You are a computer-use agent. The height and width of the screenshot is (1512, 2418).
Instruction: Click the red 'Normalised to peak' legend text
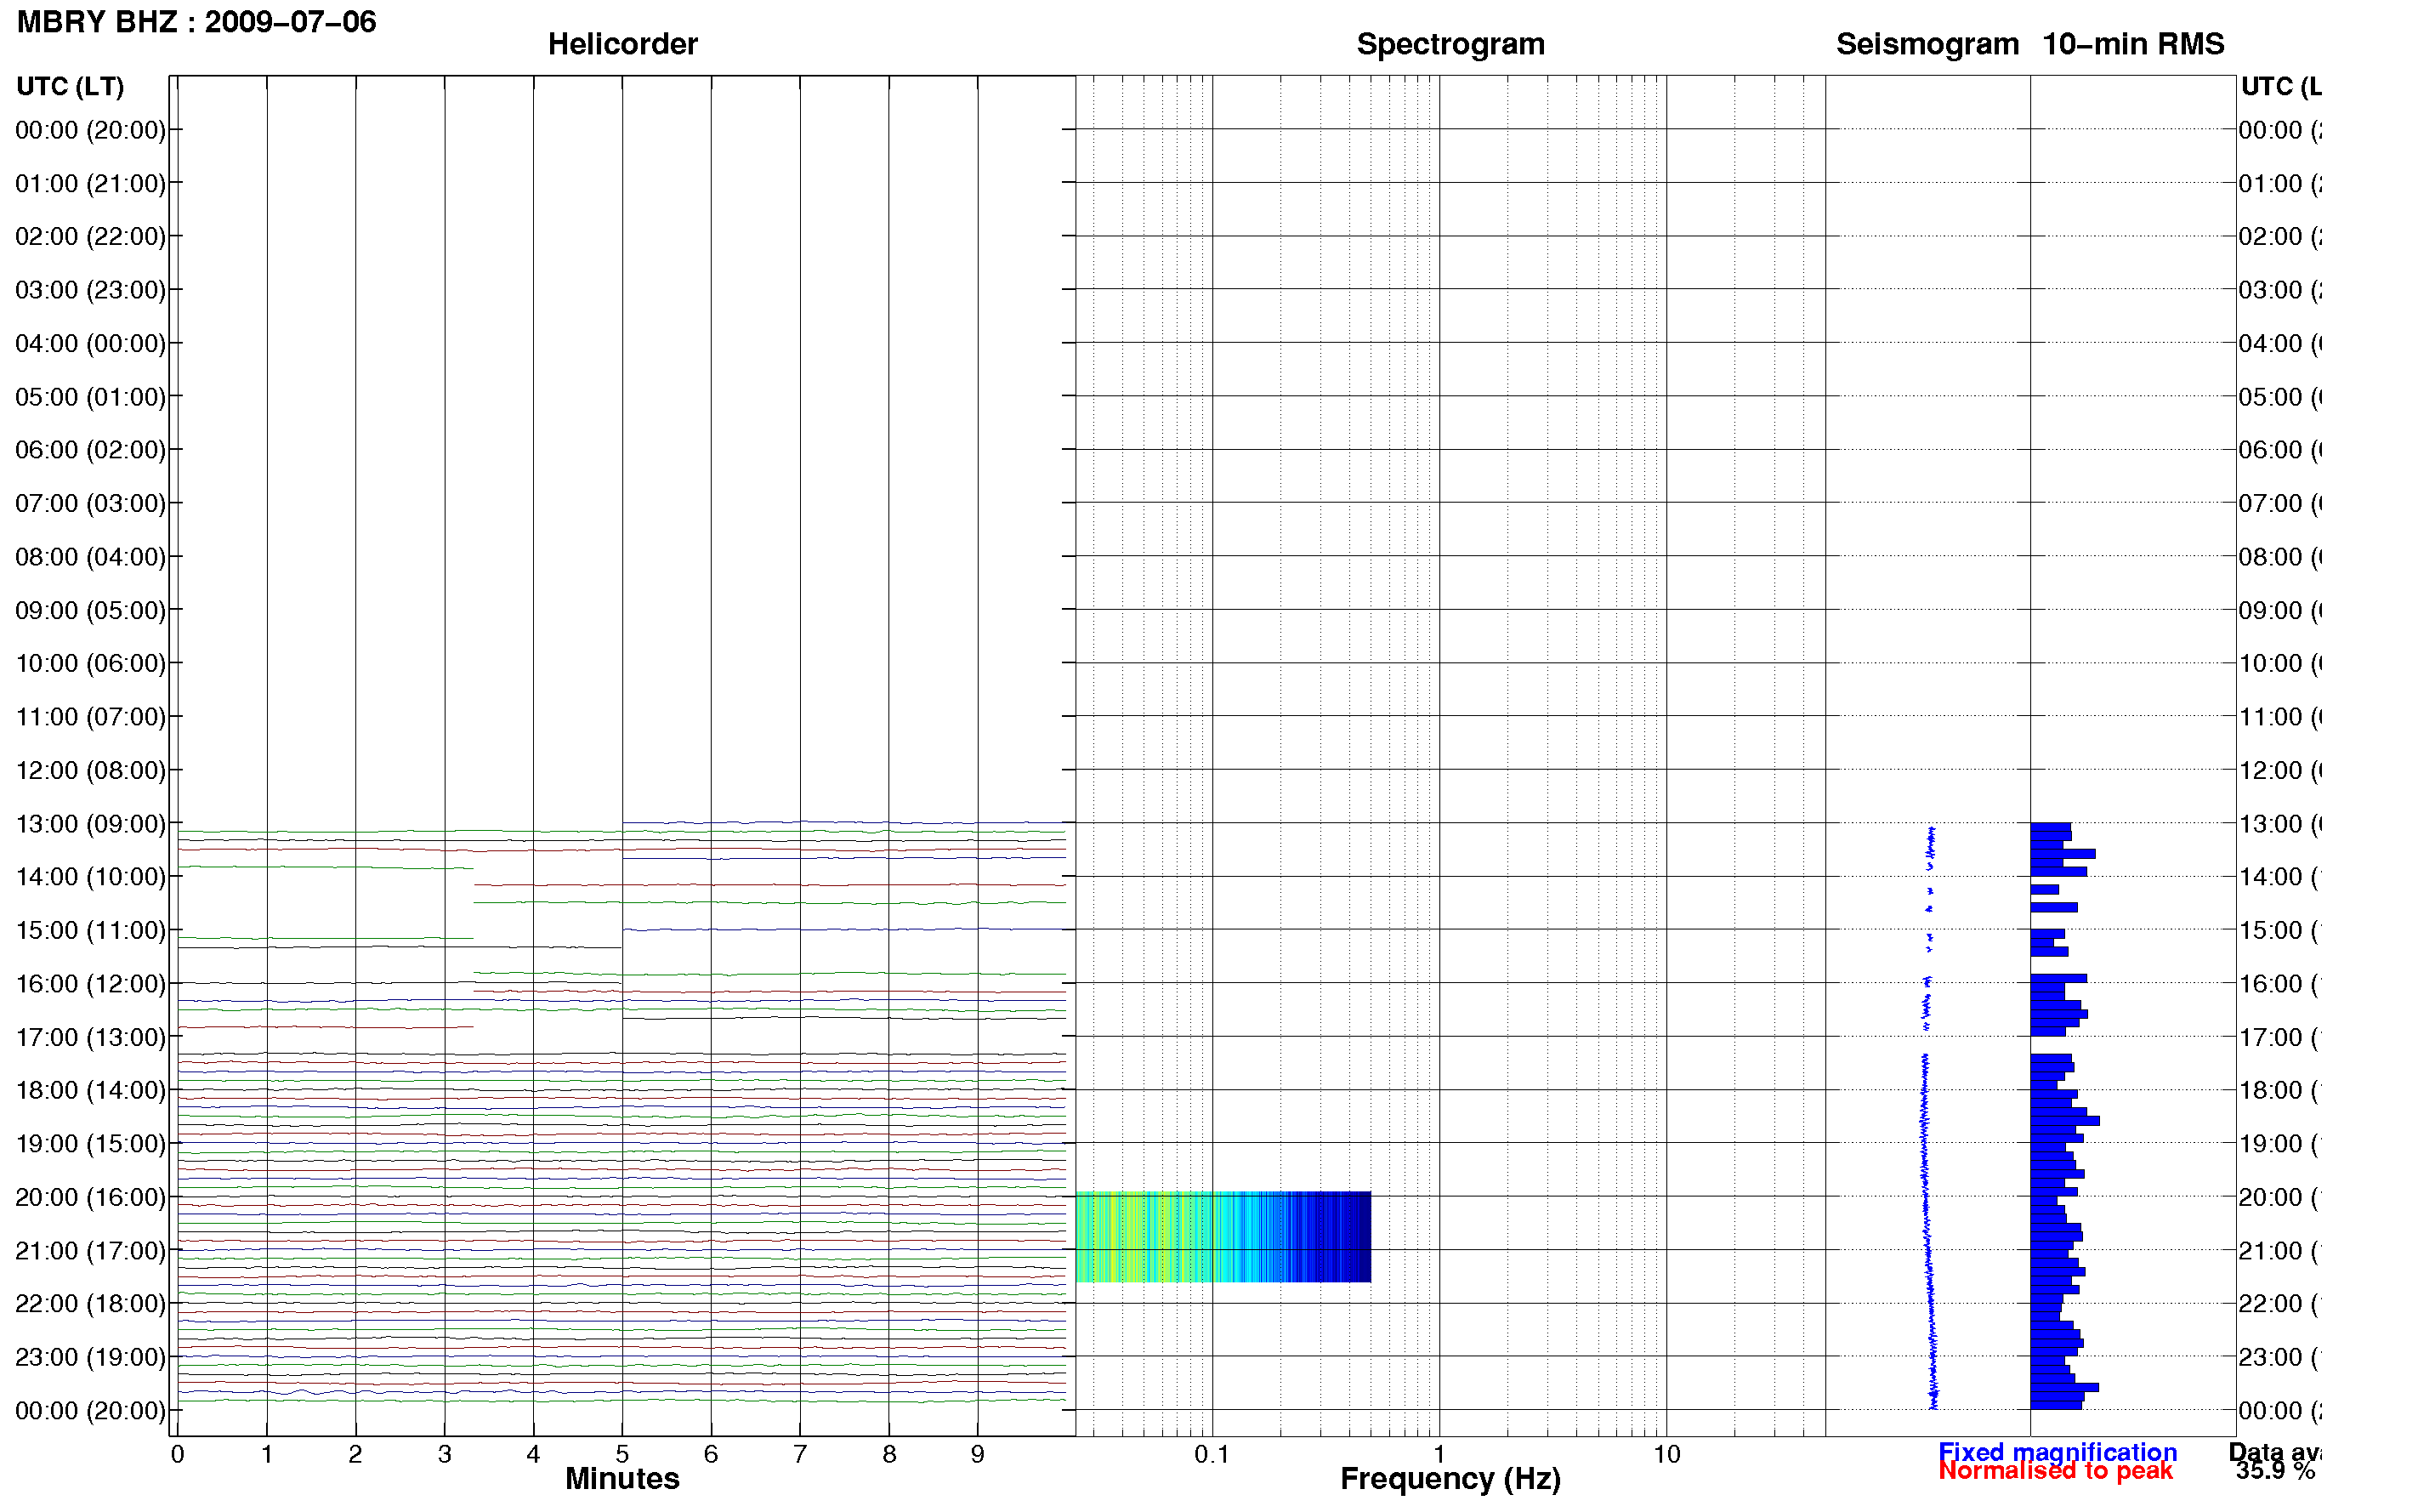2055,1471
